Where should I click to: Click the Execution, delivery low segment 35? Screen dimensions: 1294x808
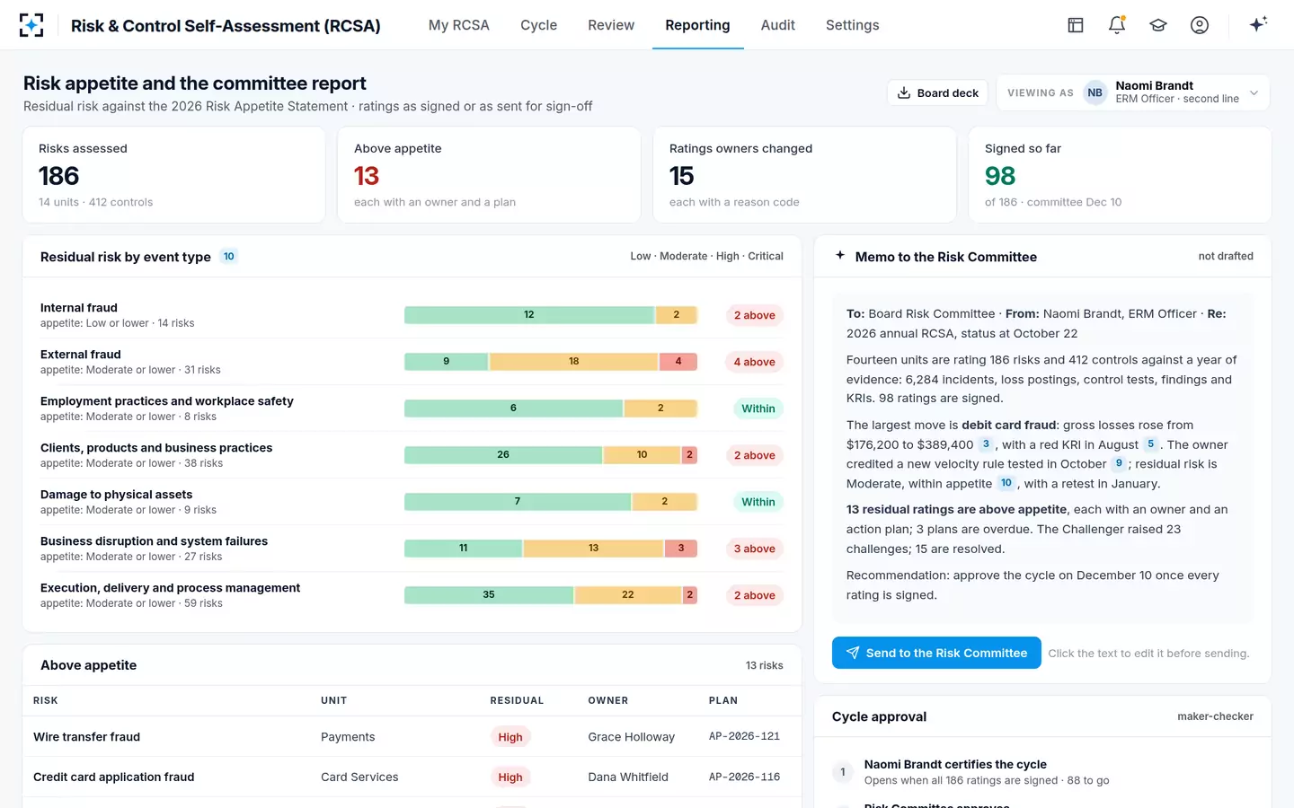[489, 595]
